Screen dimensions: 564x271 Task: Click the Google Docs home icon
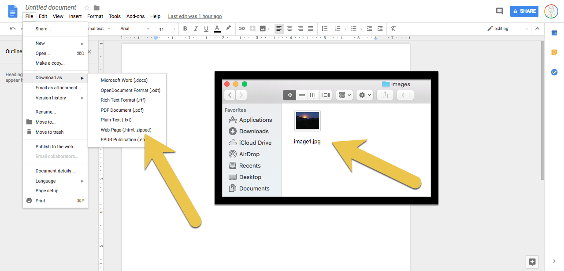pyautogui.click(x=13, y=11)
